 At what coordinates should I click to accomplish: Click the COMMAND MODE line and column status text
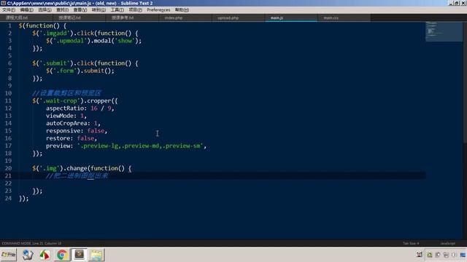click(x=31, y=243)
